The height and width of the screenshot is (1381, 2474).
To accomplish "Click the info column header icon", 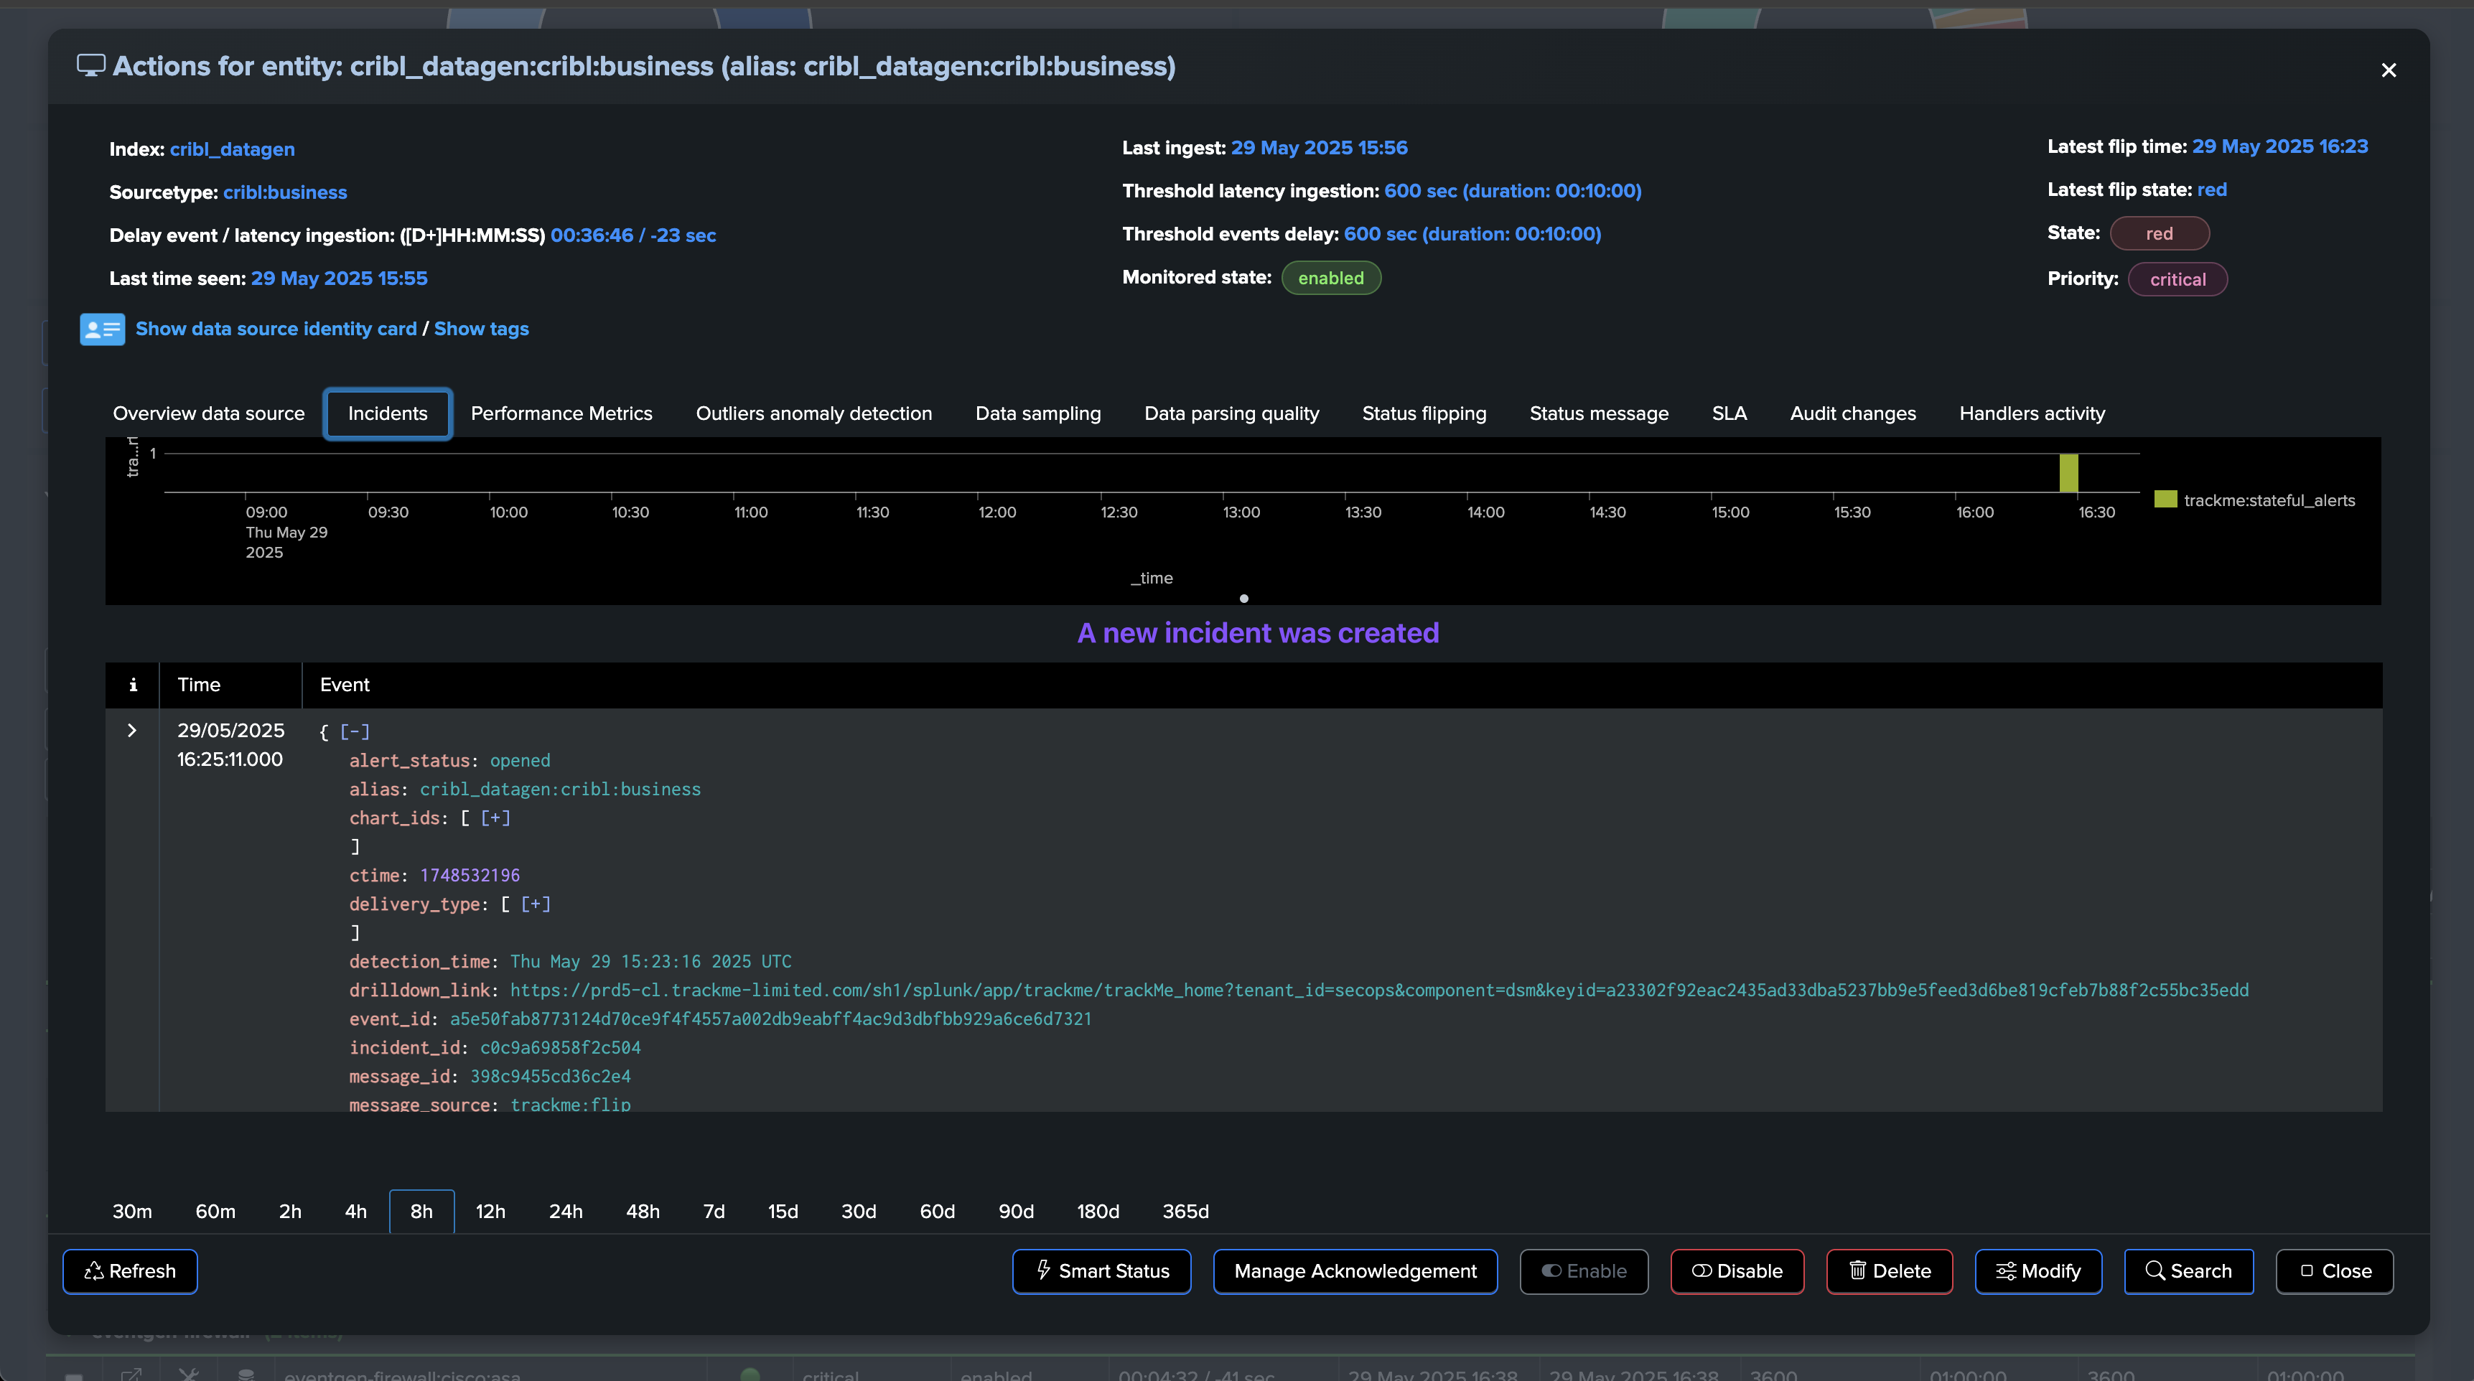I will tap(133, 685).
